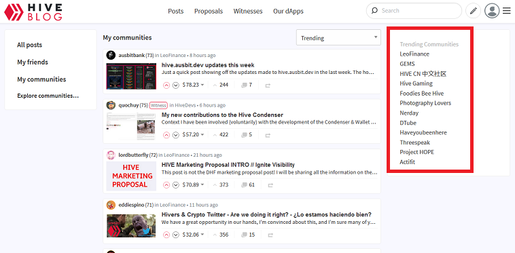Go to Posts in top navigation
The height and width of the screenshot is (253, 515).
176,11
